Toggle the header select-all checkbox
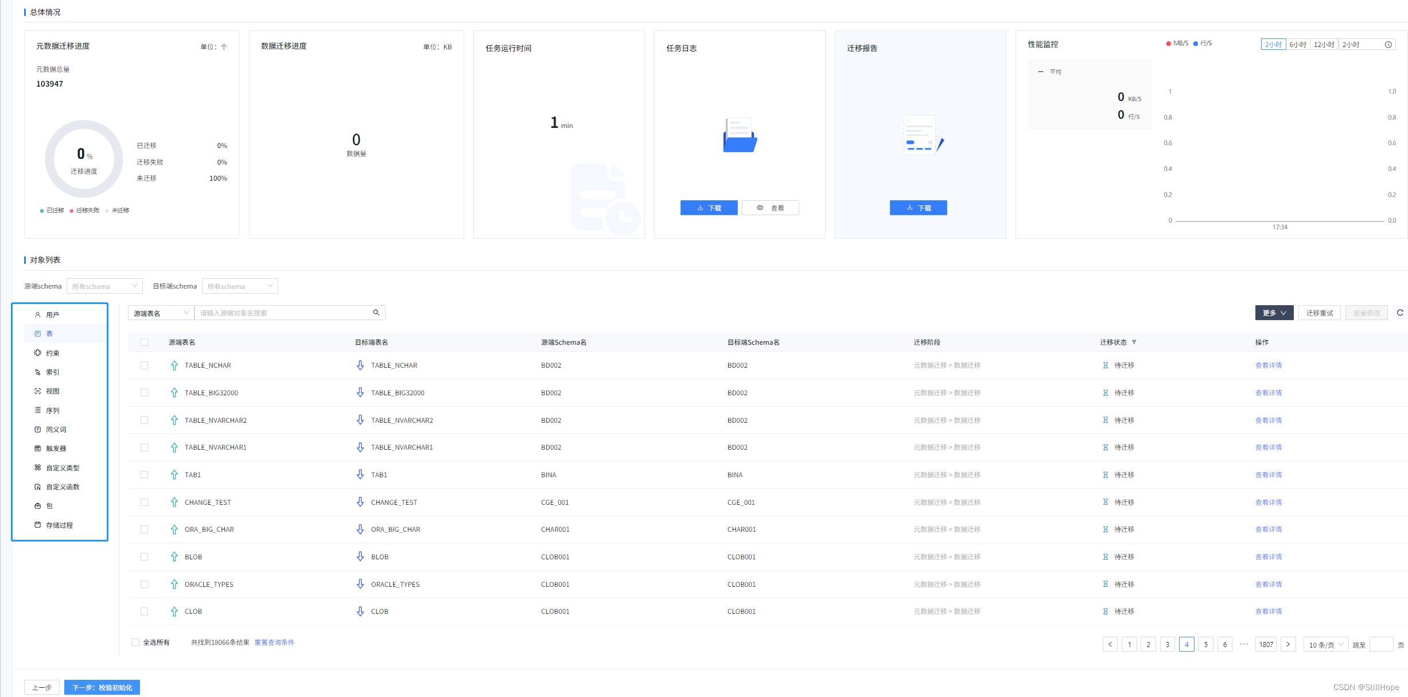The width and height of the screenshot is (1408, 697). point(144,342)
